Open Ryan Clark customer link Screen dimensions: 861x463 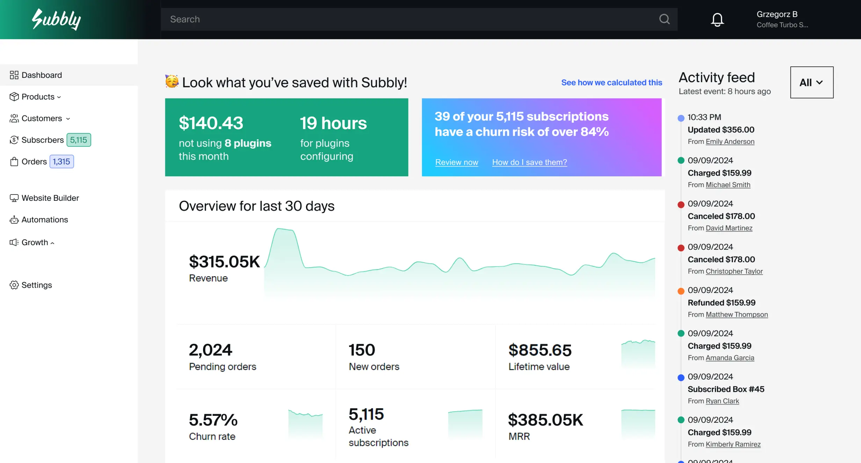pyautogui.click(x=722, y=401)
